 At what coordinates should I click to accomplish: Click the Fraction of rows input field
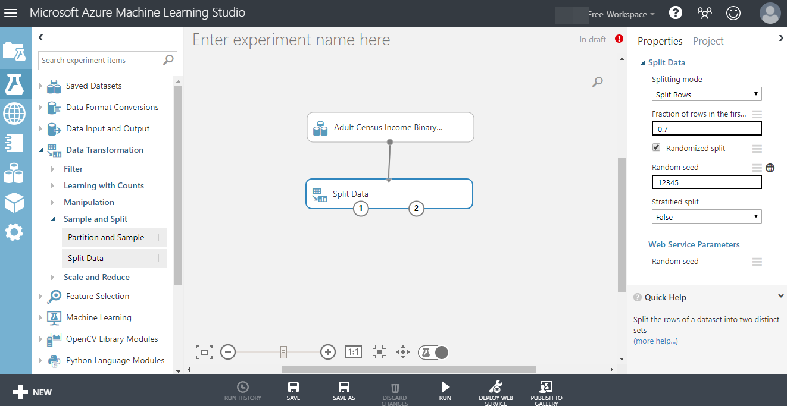[707, 128]
